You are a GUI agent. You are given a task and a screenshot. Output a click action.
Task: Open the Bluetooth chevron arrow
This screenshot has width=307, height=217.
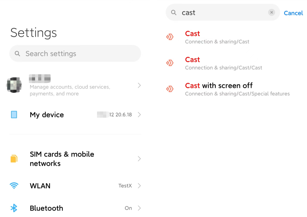pos(139,208)
